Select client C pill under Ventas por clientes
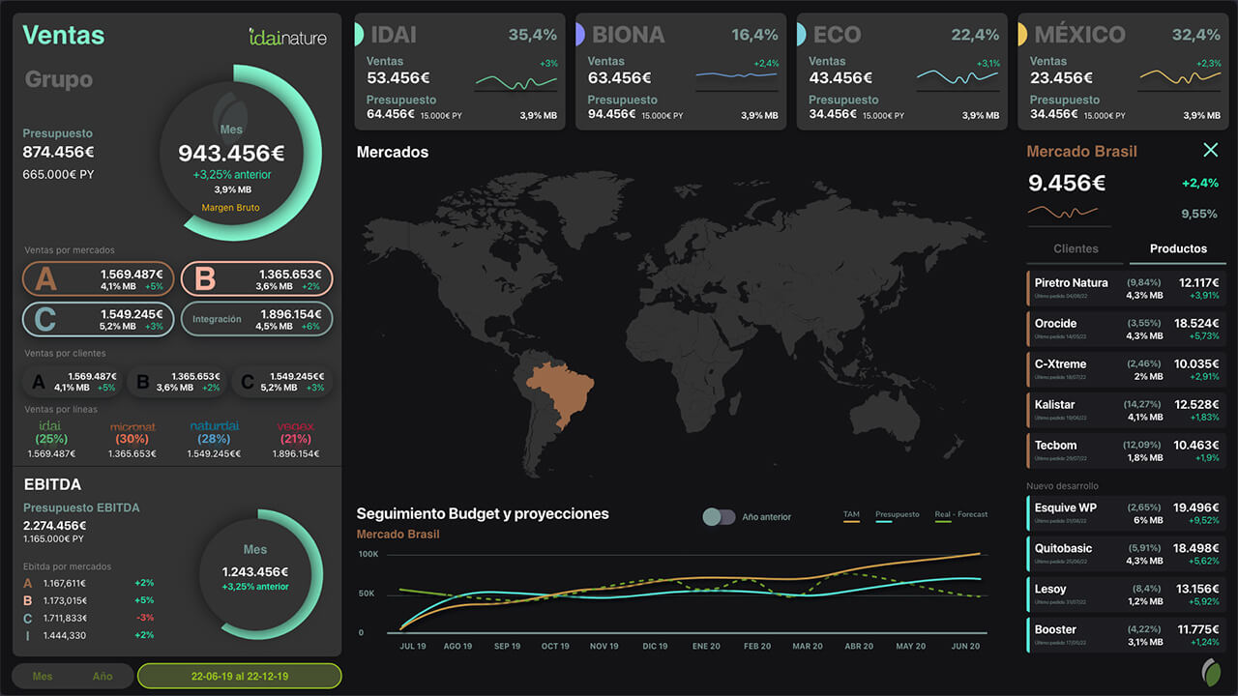Viewport: 1238px width, 696px height. pos(282,382)
